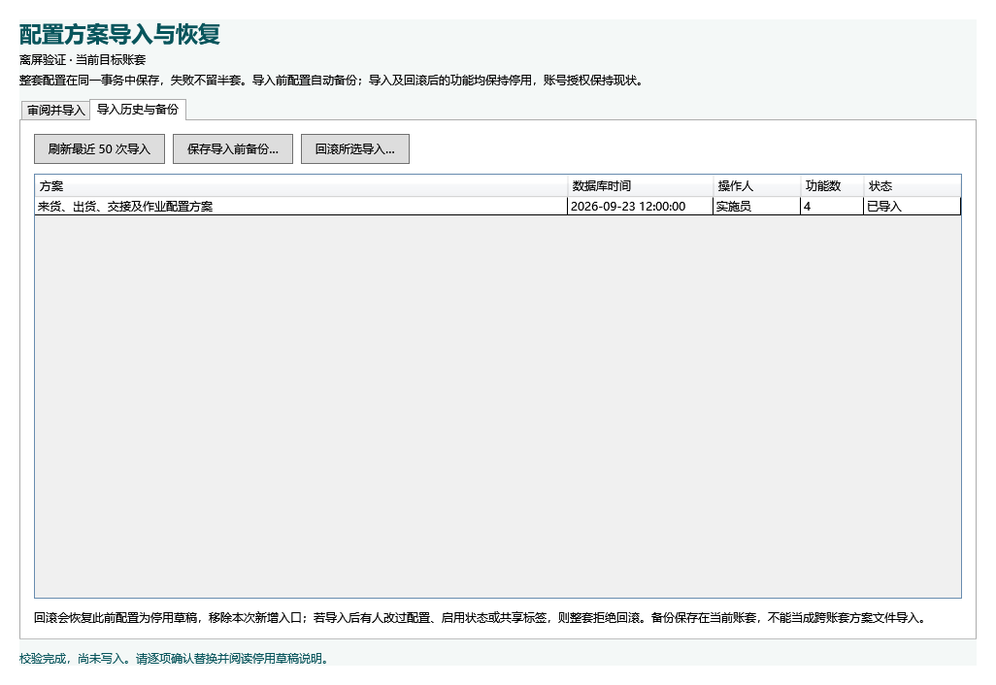Click the 功能数 cell showing 4
The height and width of the screenshot is (685, 996).
point(832,207)
